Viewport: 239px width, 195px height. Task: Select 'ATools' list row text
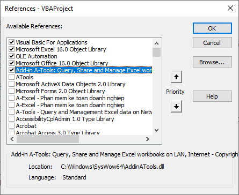[x=25, y=77]
